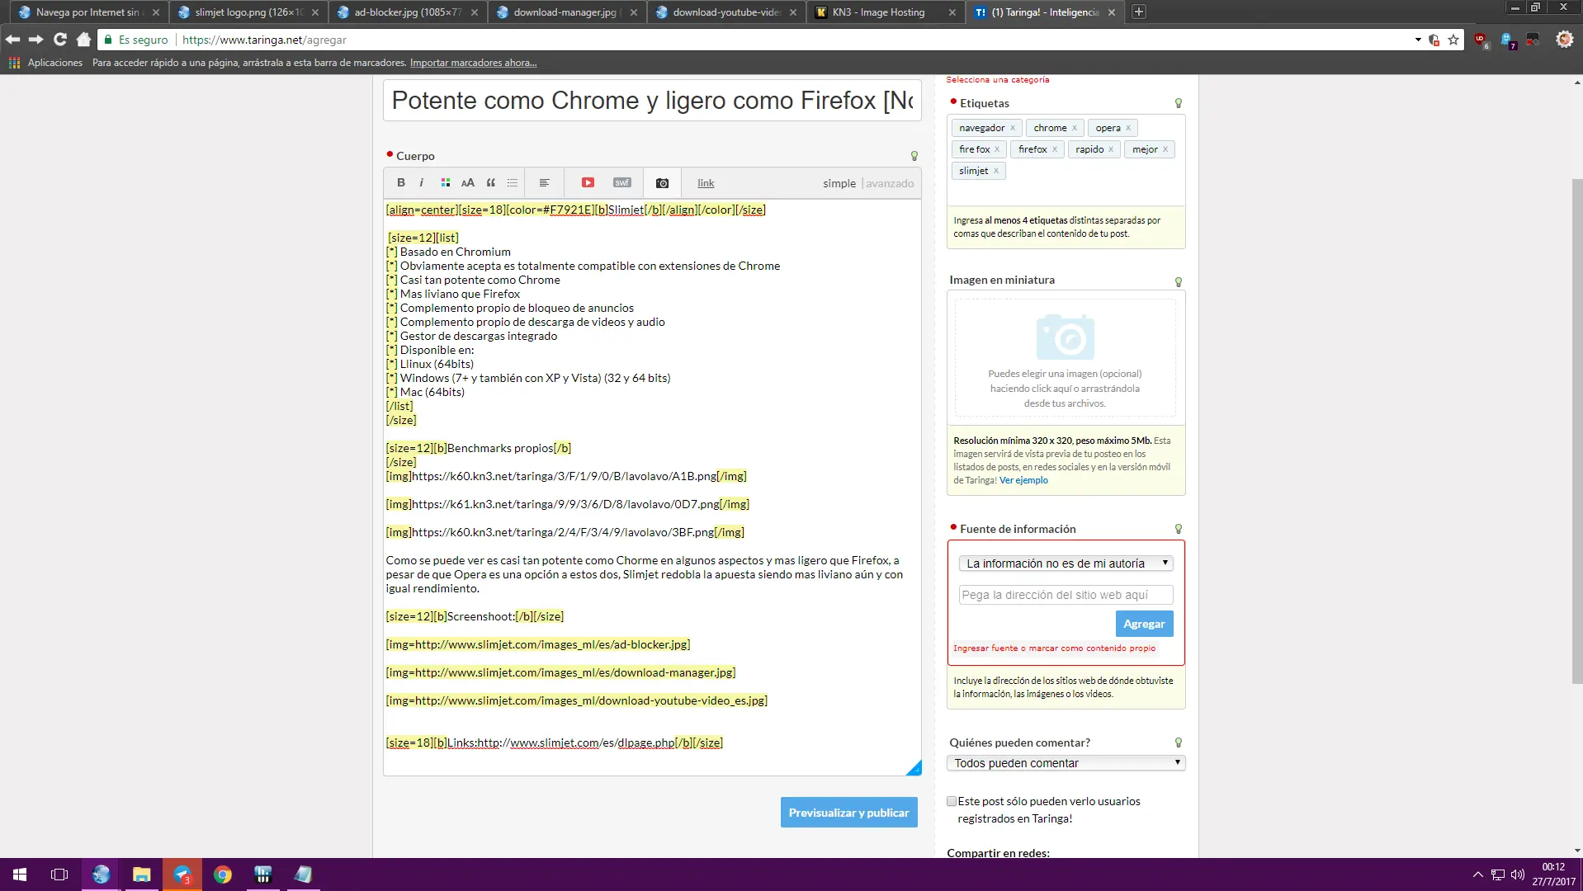
Task: Show help tip for Quiénes pueden comentar
Action: tap(1179, 742)
